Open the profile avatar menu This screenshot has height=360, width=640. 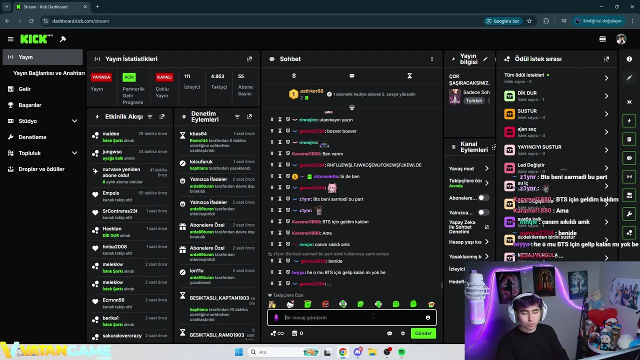point(621,39)
